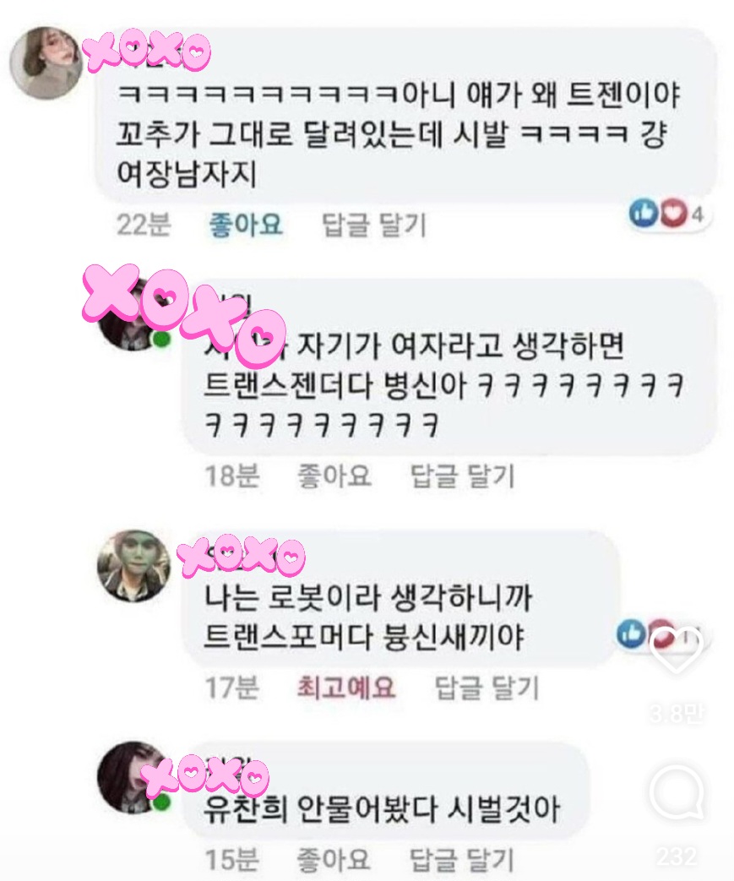Toggle 최고예요 reaction on 17분 comment
This screenshot has width=734, height=881.
click(346, 687)
